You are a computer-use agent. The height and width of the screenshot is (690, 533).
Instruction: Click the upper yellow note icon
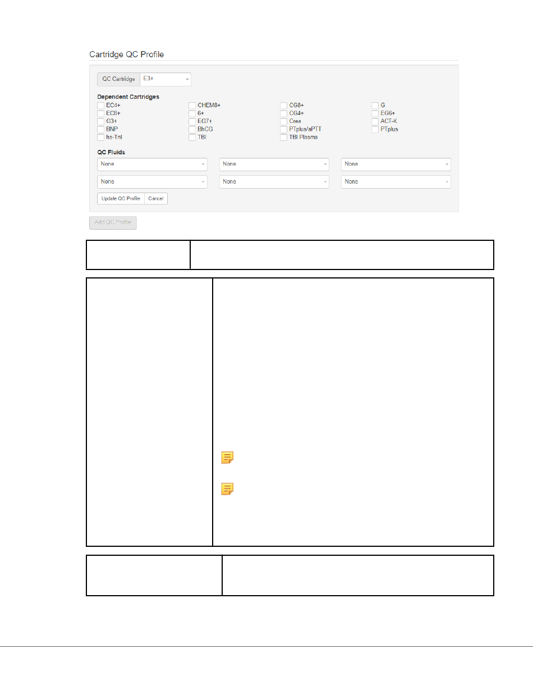click(227, 459)
